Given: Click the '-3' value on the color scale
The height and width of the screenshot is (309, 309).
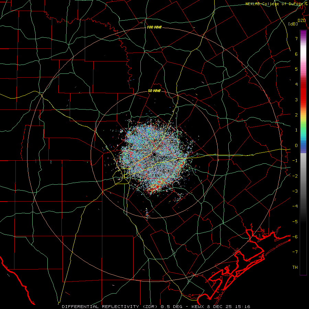Looking at the screenshot, I should coord(295,191).
